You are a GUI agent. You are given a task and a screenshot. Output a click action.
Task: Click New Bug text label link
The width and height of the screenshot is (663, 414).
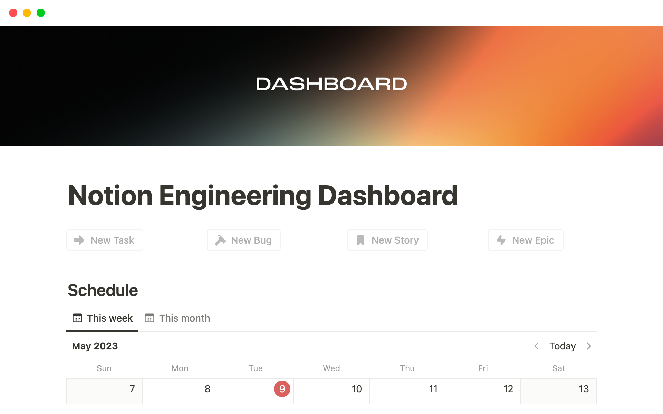tap(251, 240)
